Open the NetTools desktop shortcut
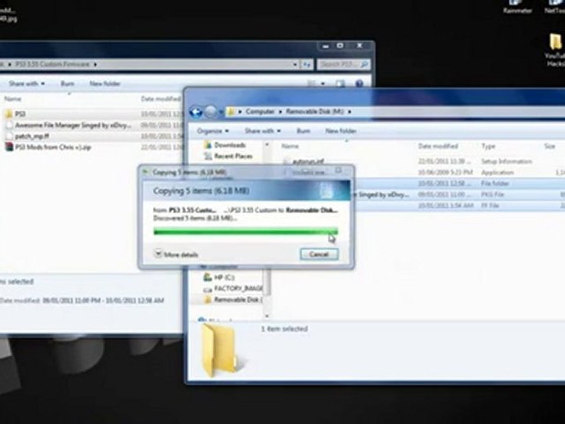The height and width of the screenshot is (424, 565). click(x=554, y=7)
